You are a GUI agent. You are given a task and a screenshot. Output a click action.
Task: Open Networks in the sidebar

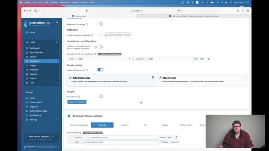34,70
